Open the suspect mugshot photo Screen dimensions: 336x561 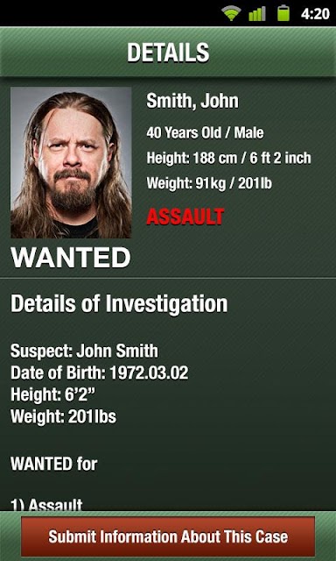coord(71,162)
